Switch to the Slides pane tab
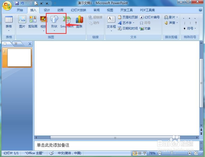Image resolution: width=205 pixels, height=157 pixels. [x=5, y=44]
